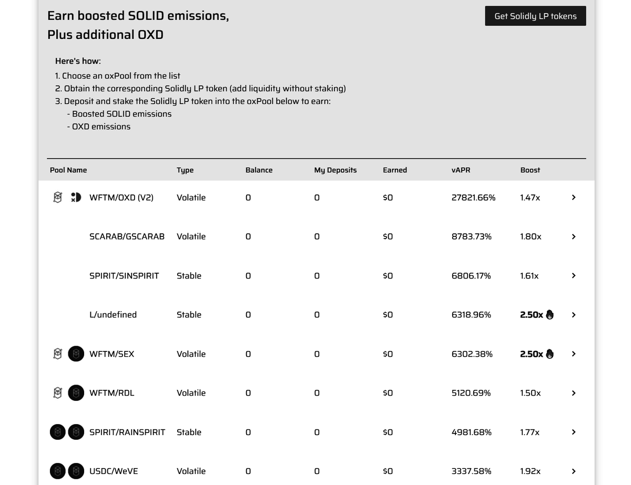Select the SCARAB/GSCARAB pool name
631x485 pixels.
pos(127,236)
